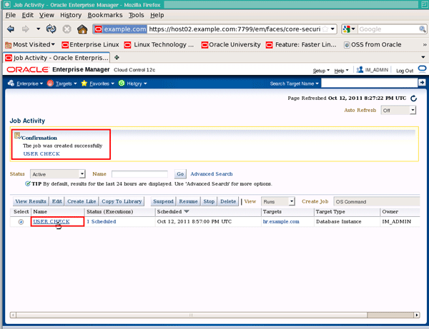This screenshot has height=329, width=429.
Task: Open the Search Target Name dropdown
Action: tap(294, 83)
